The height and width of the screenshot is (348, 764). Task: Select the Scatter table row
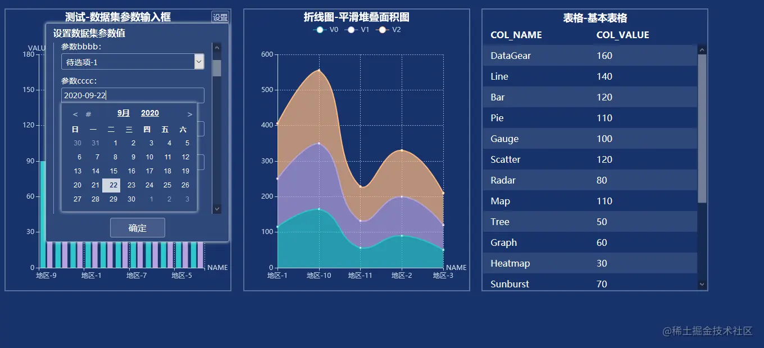click(x=590, y=159)
